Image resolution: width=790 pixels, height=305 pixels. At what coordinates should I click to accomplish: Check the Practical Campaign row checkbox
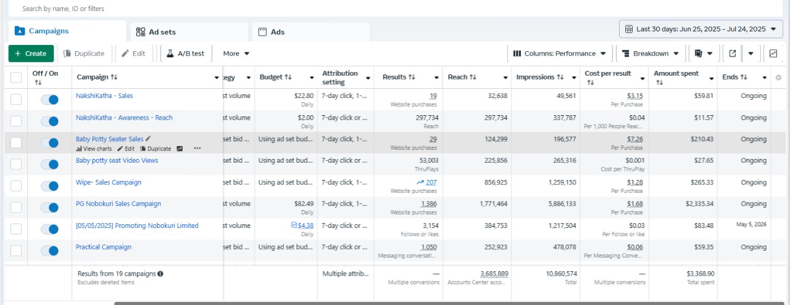pyautogui.click(x=16, y=251)
